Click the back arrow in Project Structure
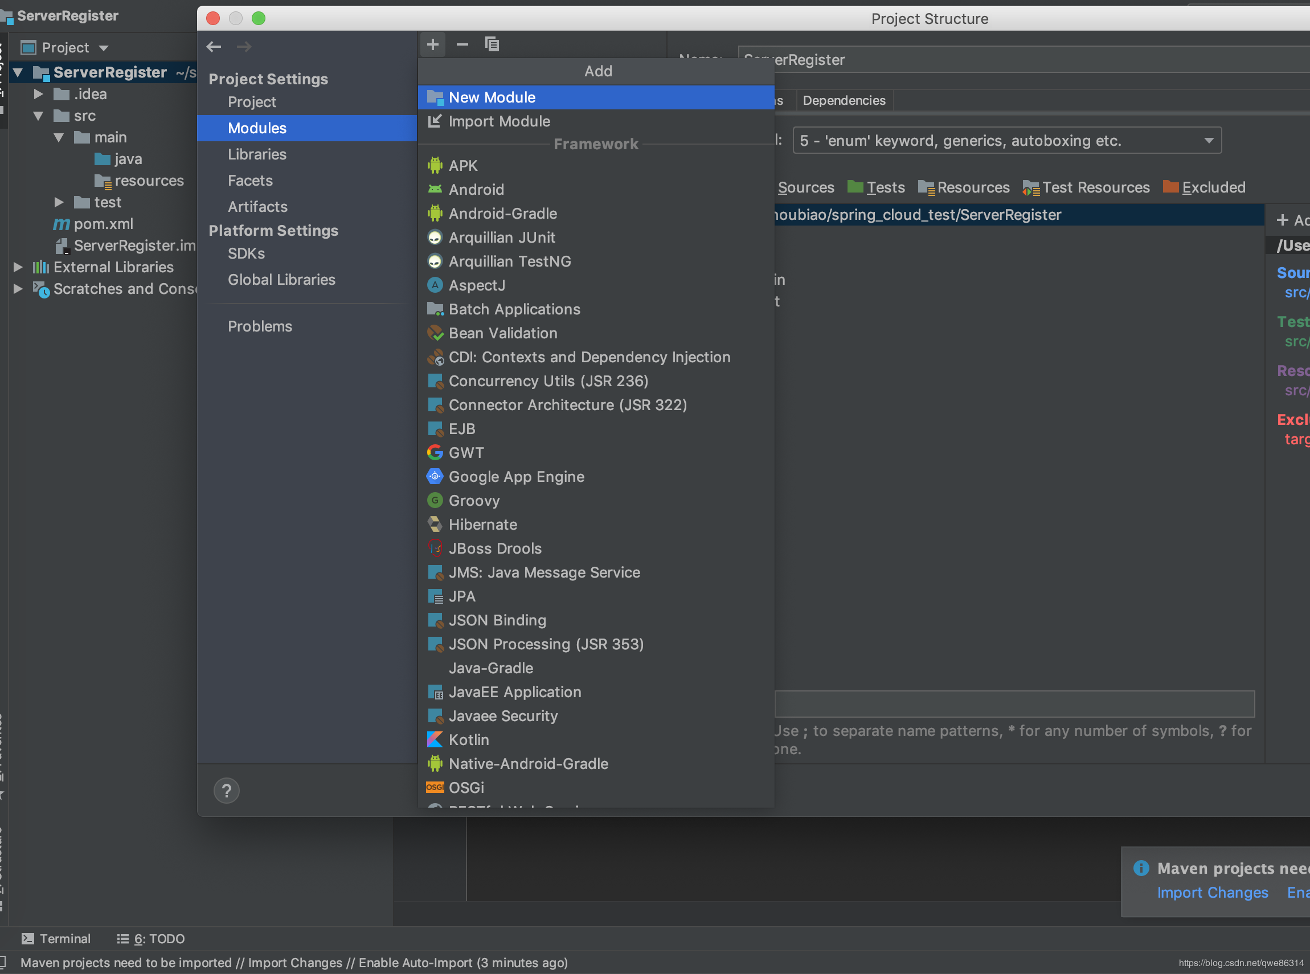 coord(214,47)
